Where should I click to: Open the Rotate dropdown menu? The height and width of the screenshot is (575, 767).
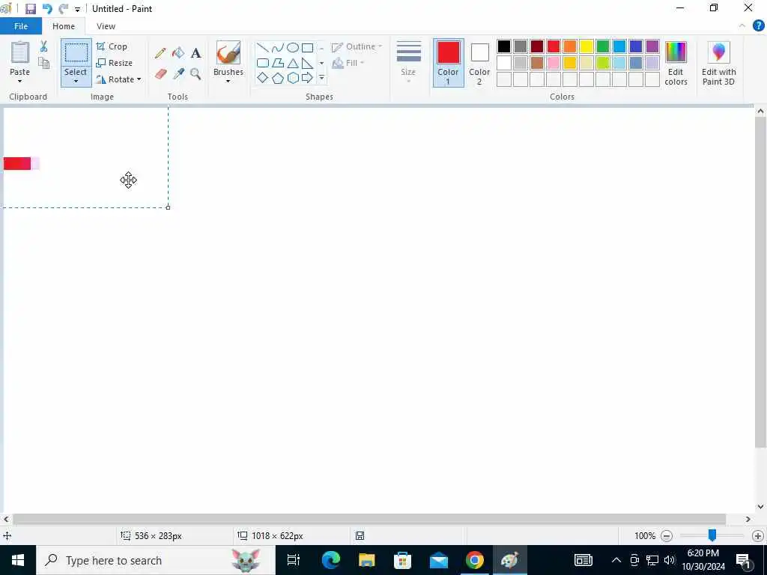(118, 79)
